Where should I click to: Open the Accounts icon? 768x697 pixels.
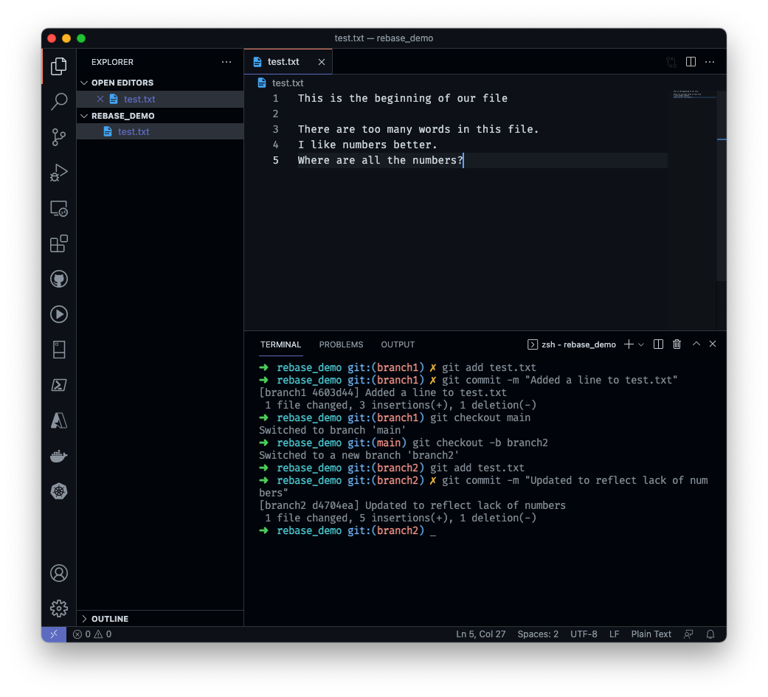tap(59, 573)
